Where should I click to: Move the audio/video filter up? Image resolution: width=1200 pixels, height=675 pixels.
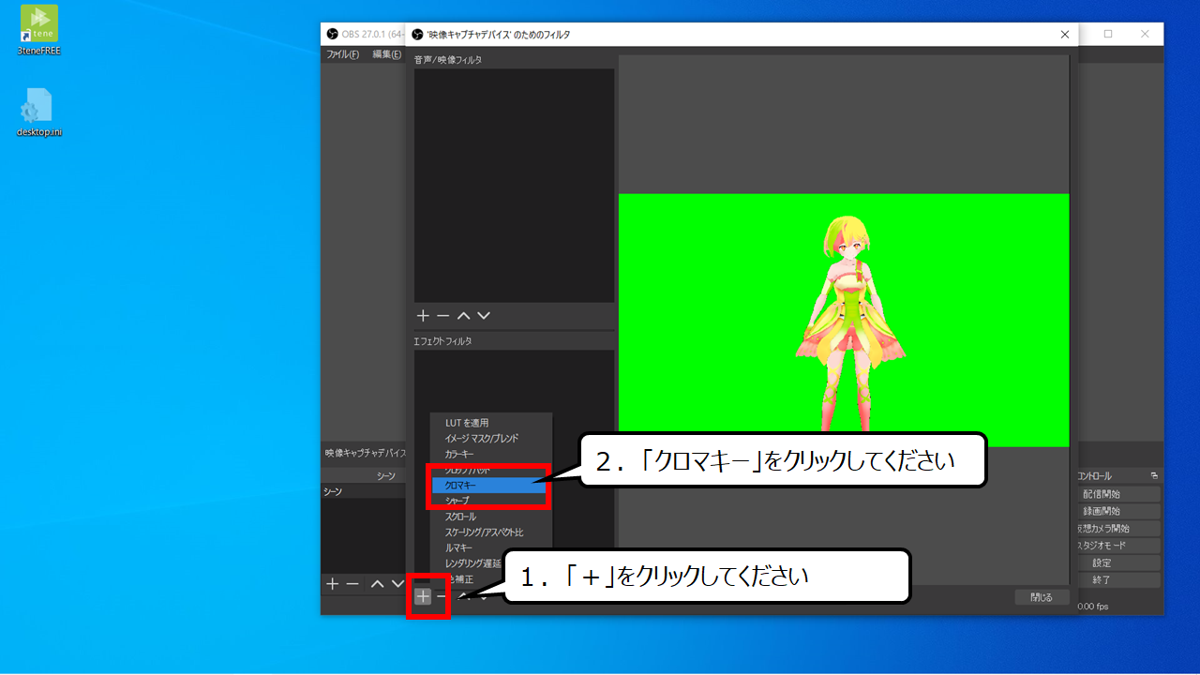point(463,317)
